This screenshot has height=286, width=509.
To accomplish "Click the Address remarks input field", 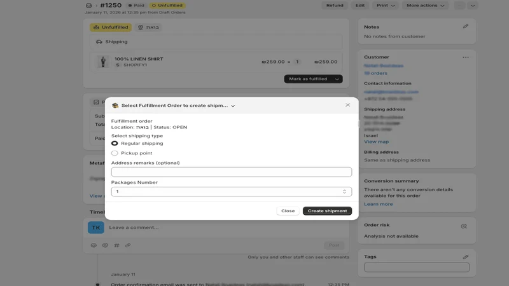I will coord(232,172).
